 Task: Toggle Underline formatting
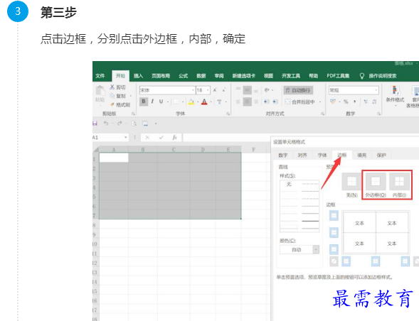coord(161,102)
